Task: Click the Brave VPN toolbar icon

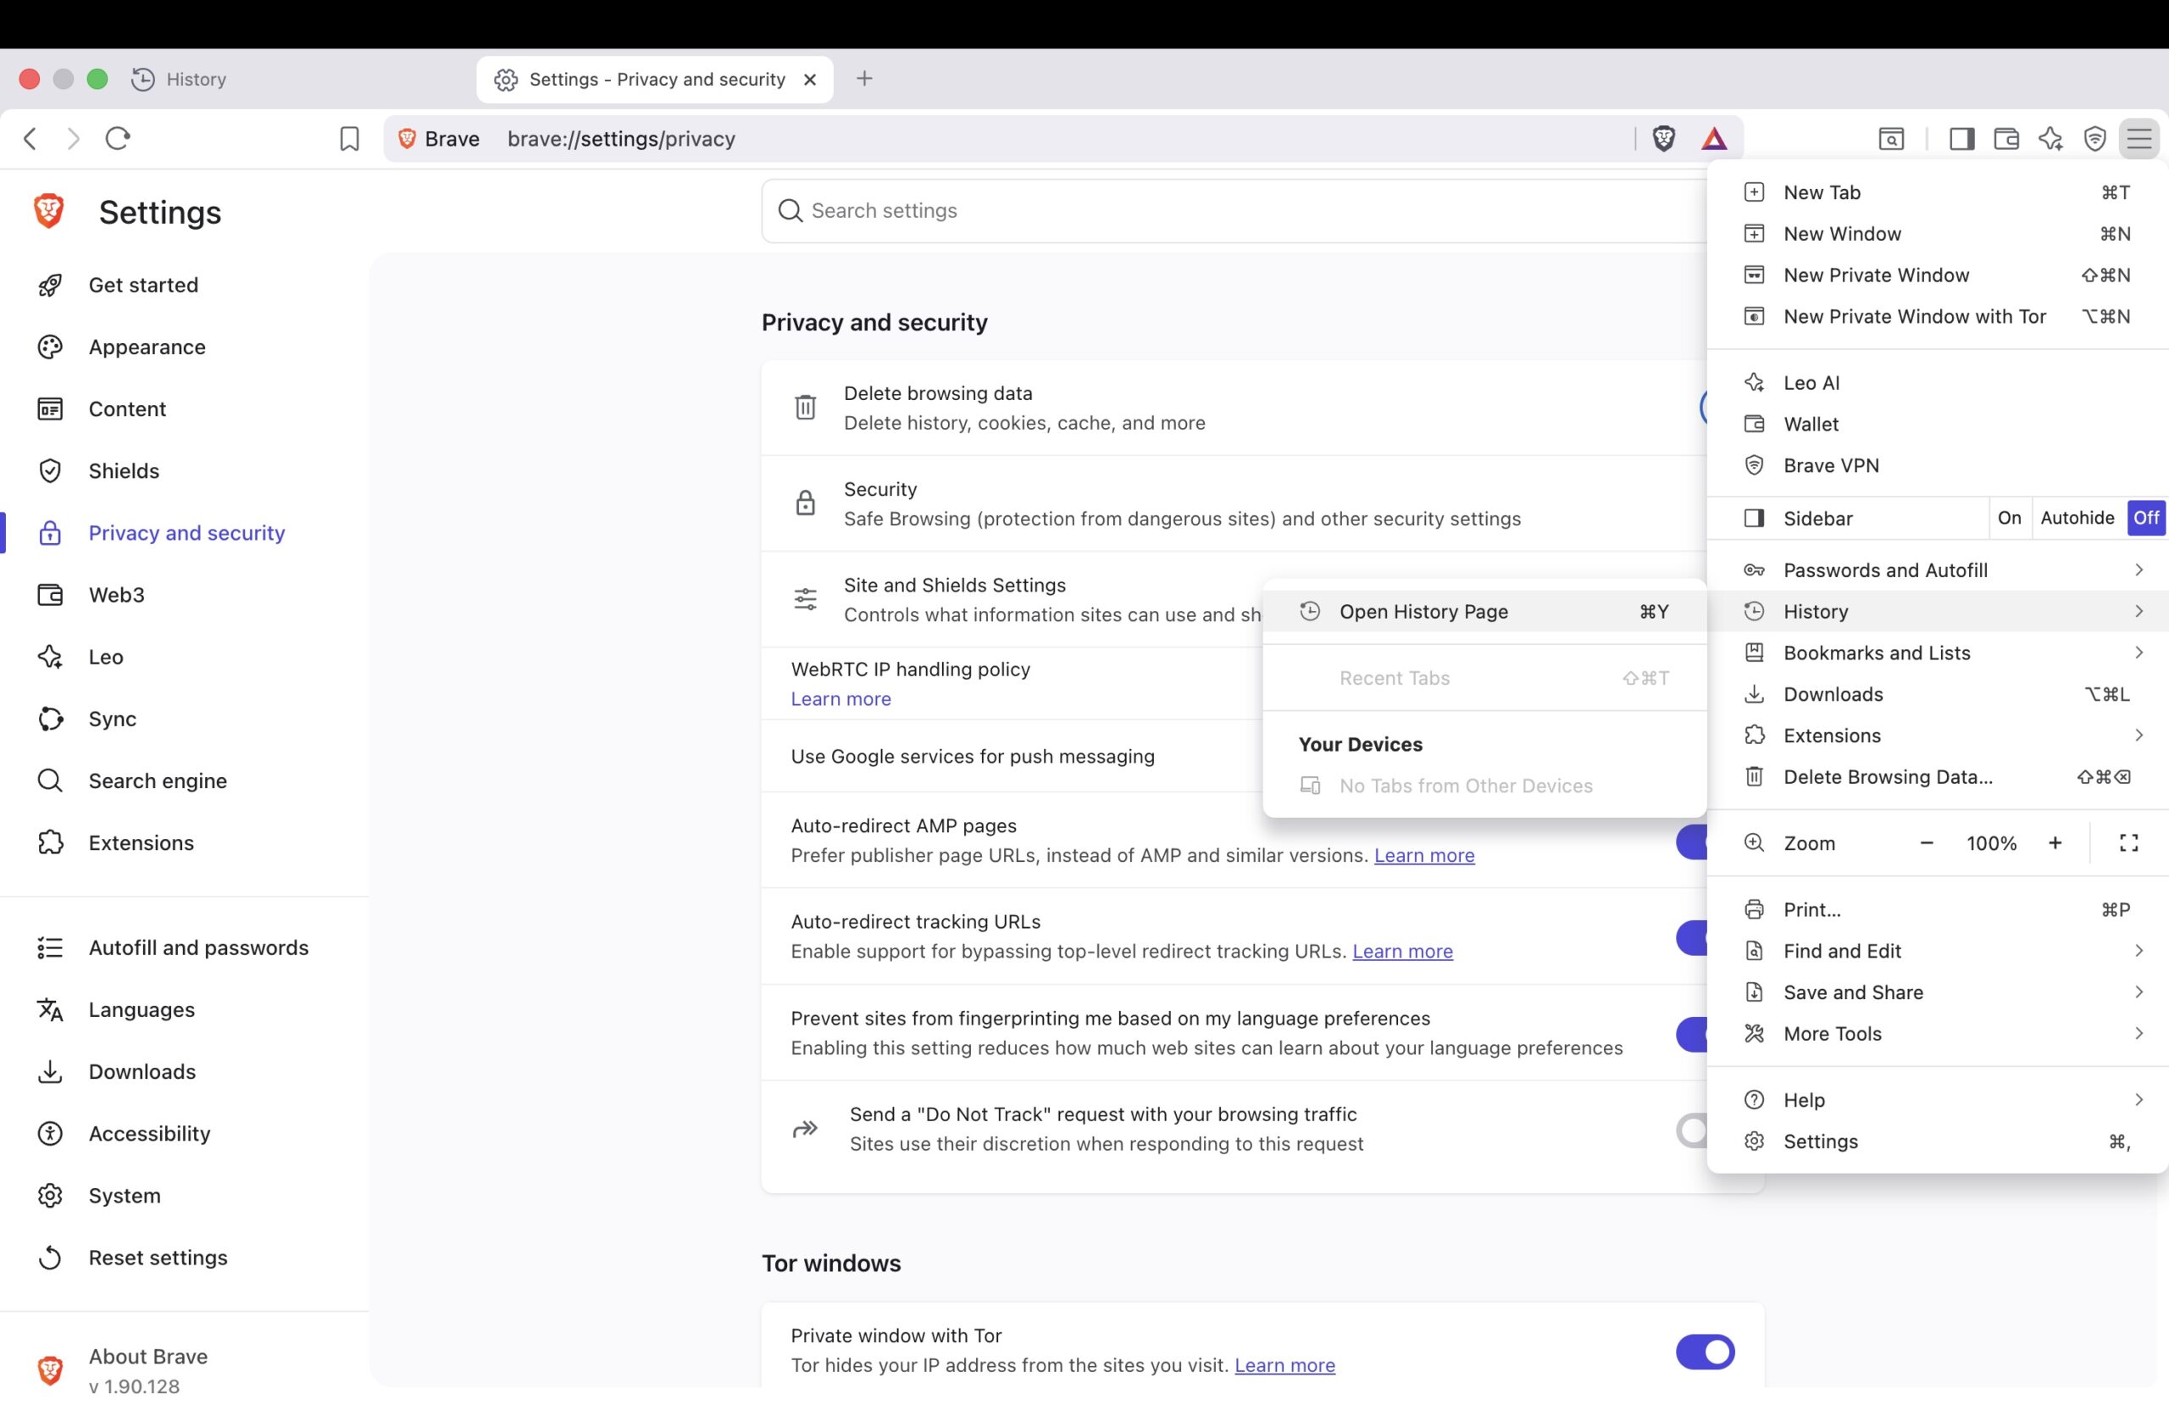Action: pos(2095,138)
